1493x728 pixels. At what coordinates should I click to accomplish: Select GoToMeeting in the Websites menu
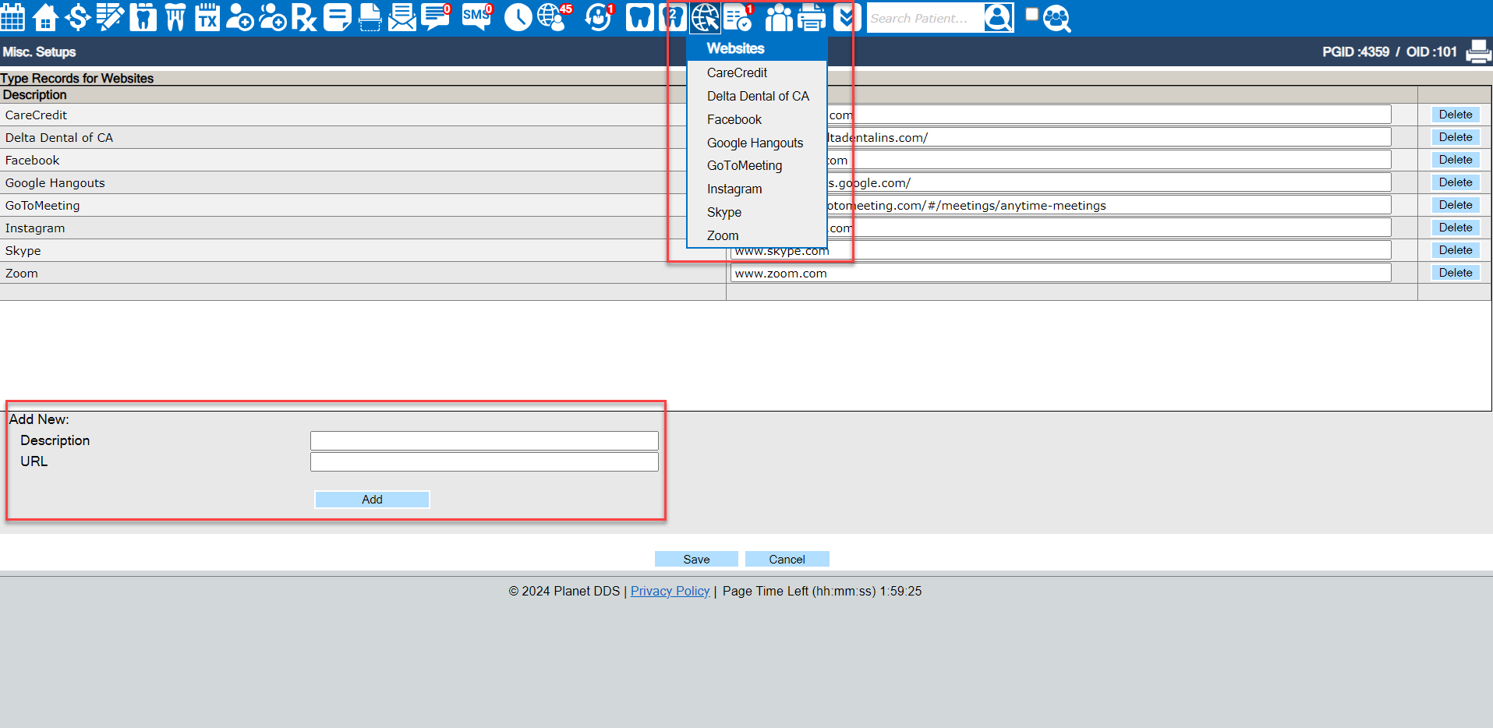(x=745, y=165)
